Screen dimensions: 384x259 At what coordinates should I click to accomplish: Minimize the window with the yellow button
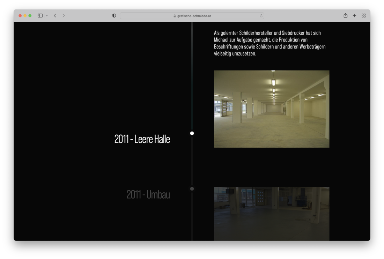(x=25, y=16)
